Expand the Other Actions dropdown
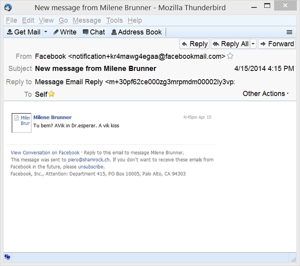 (x=266, y=93)
